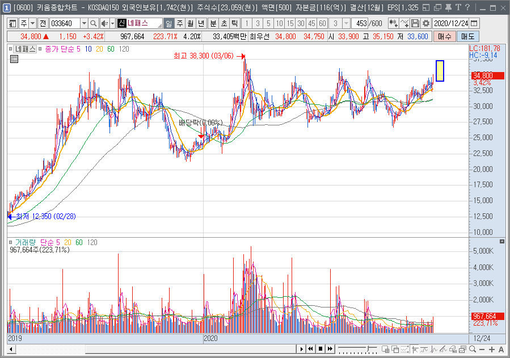This screenshot has width=510, height=358.
Task: Click the overlapping windows icon in the bottom toolbar
Action: click(395, 349)
